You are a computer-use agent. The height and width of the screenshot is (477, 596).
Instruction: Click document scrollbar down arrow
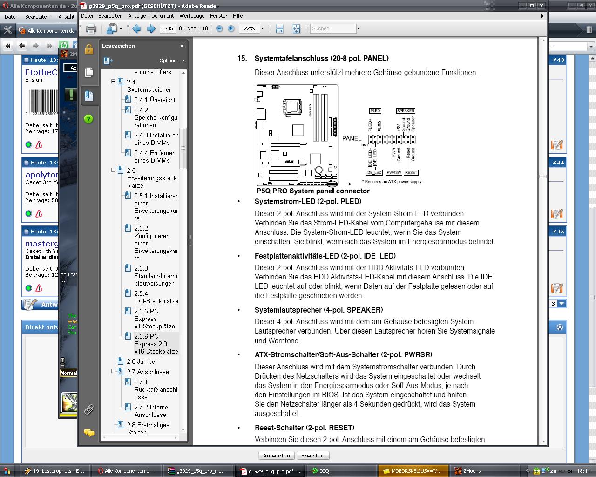pyautogui.click(x=543, y=442)
